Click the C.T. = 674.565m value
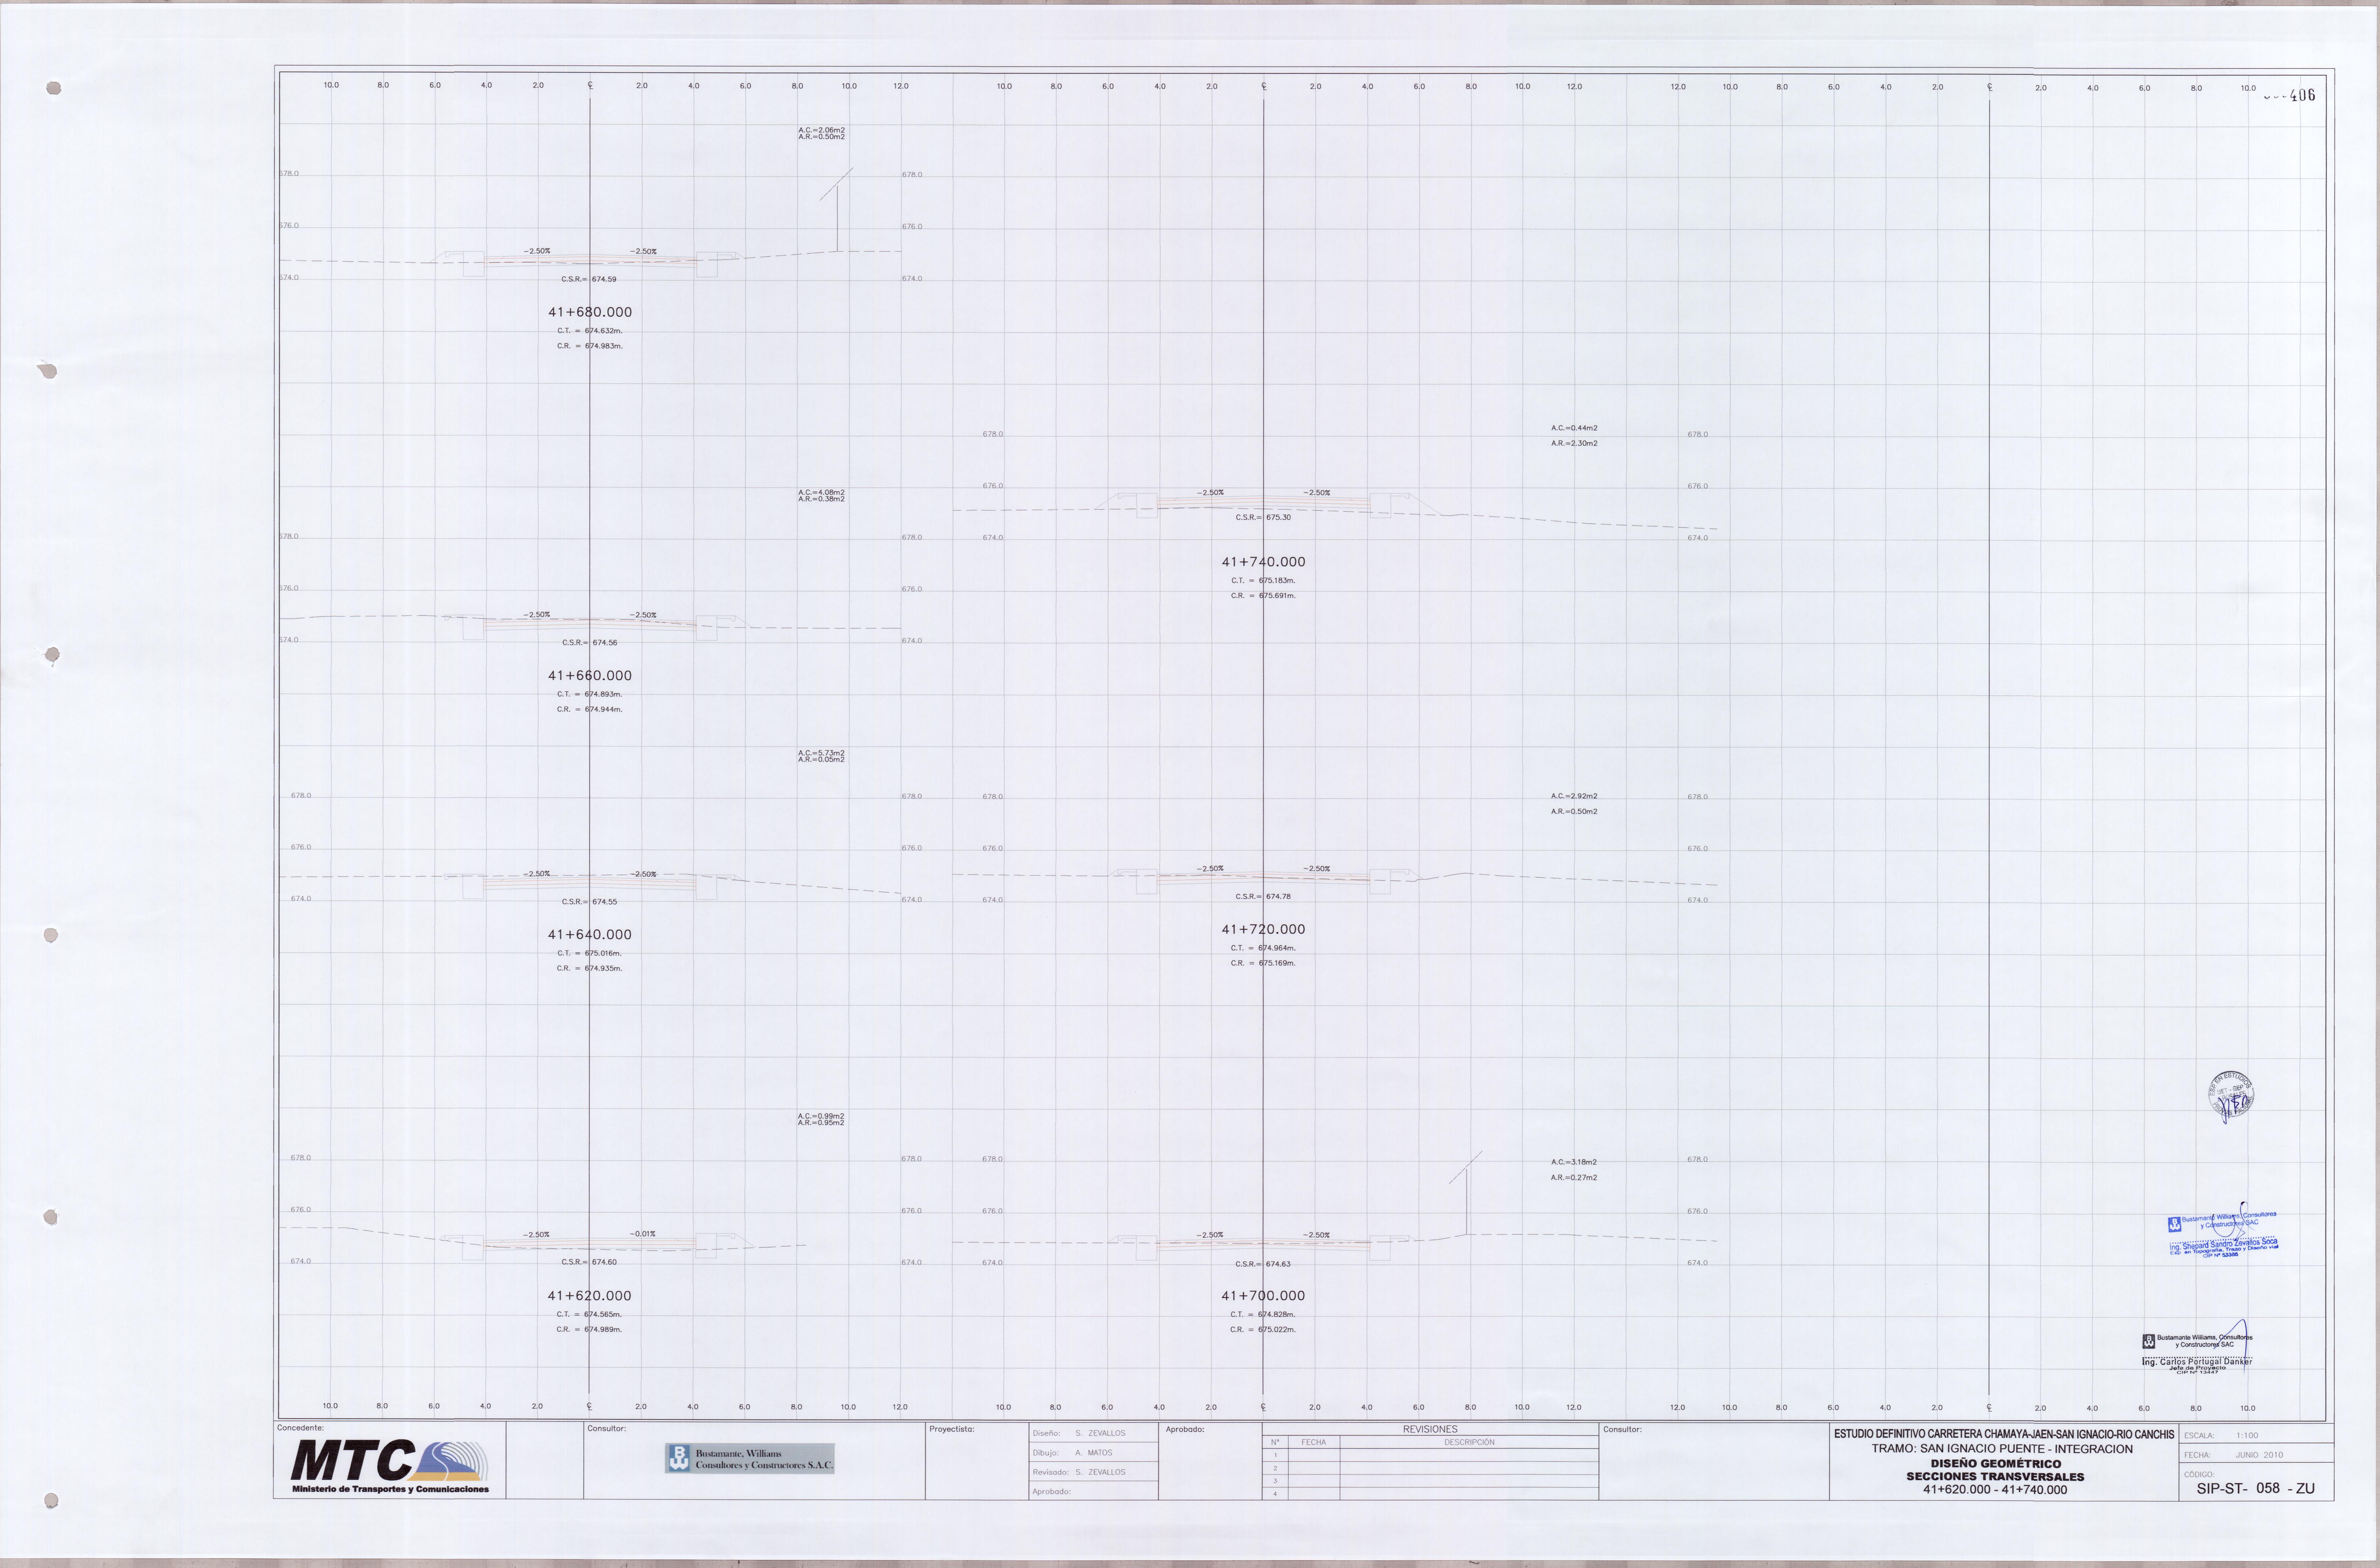This screenshot has width=2380, height=1568. (589, 1315)
